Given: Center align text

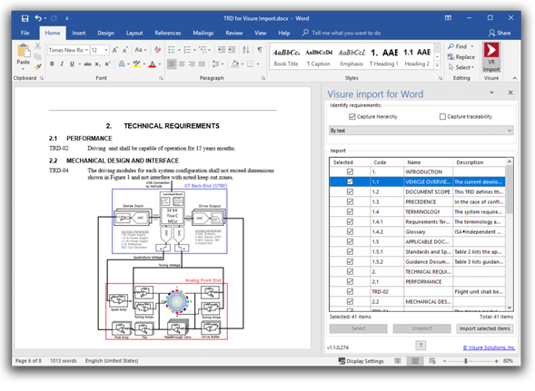Looking at the screenshot, I should [182, 64].
